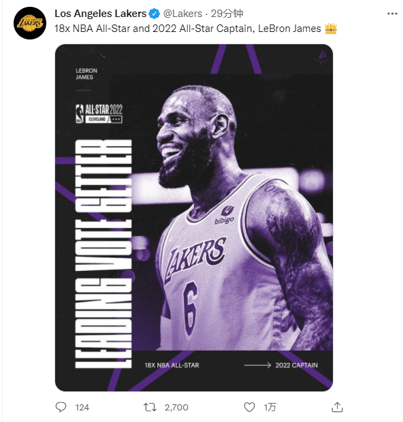
Task: Click the Lakers profile avatar
Action: coord(30,23)
